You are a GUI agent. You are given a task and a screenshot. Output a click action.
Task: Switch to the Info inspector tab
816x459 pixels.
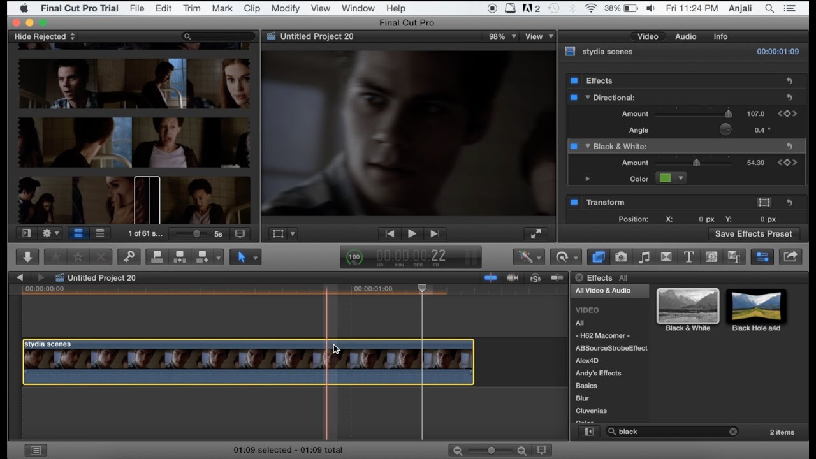720,36
